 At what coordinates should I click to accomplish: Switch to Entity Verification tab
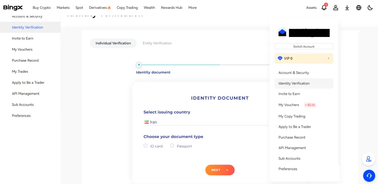(x=157, y=43)
